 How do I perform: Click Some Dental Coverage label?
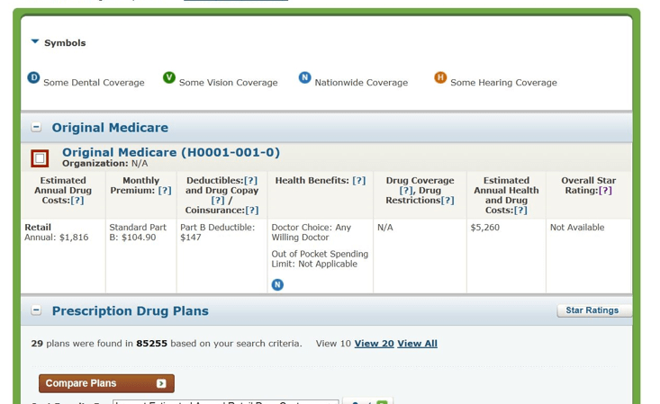pos(94,83)
